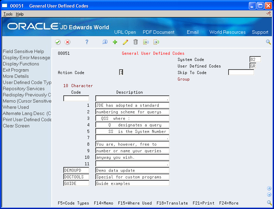Image resolution: width=274 pixels, height=209 pixels.
Task: Click Exit Program in sidebar
Action: tap(16, 70)
